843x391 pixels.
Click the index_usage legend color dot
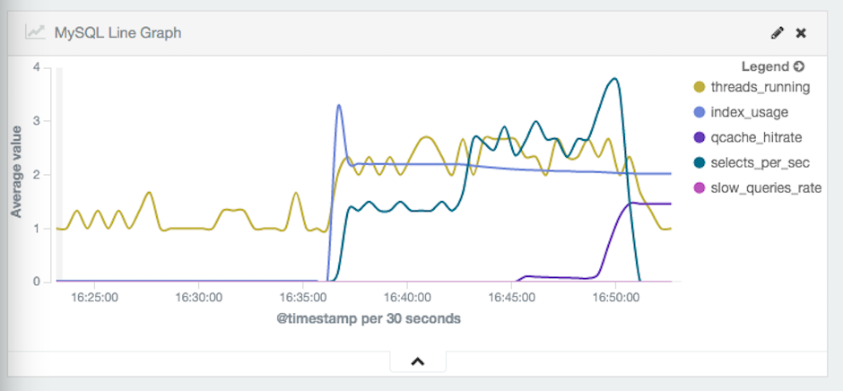[700, 113]
